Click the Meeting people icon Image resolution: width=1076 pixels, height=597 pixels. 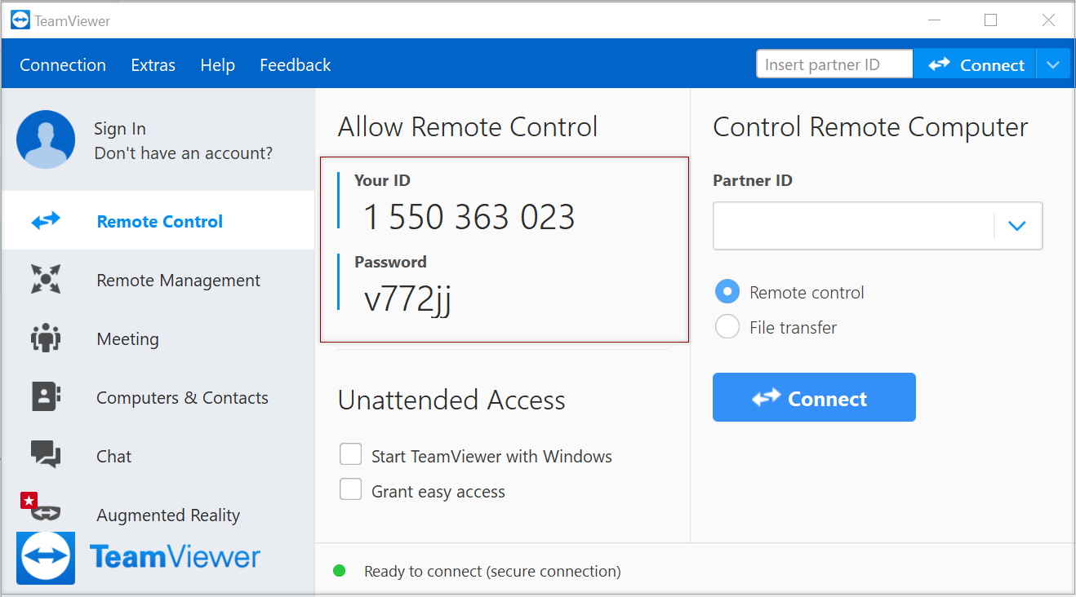point(46,338)
